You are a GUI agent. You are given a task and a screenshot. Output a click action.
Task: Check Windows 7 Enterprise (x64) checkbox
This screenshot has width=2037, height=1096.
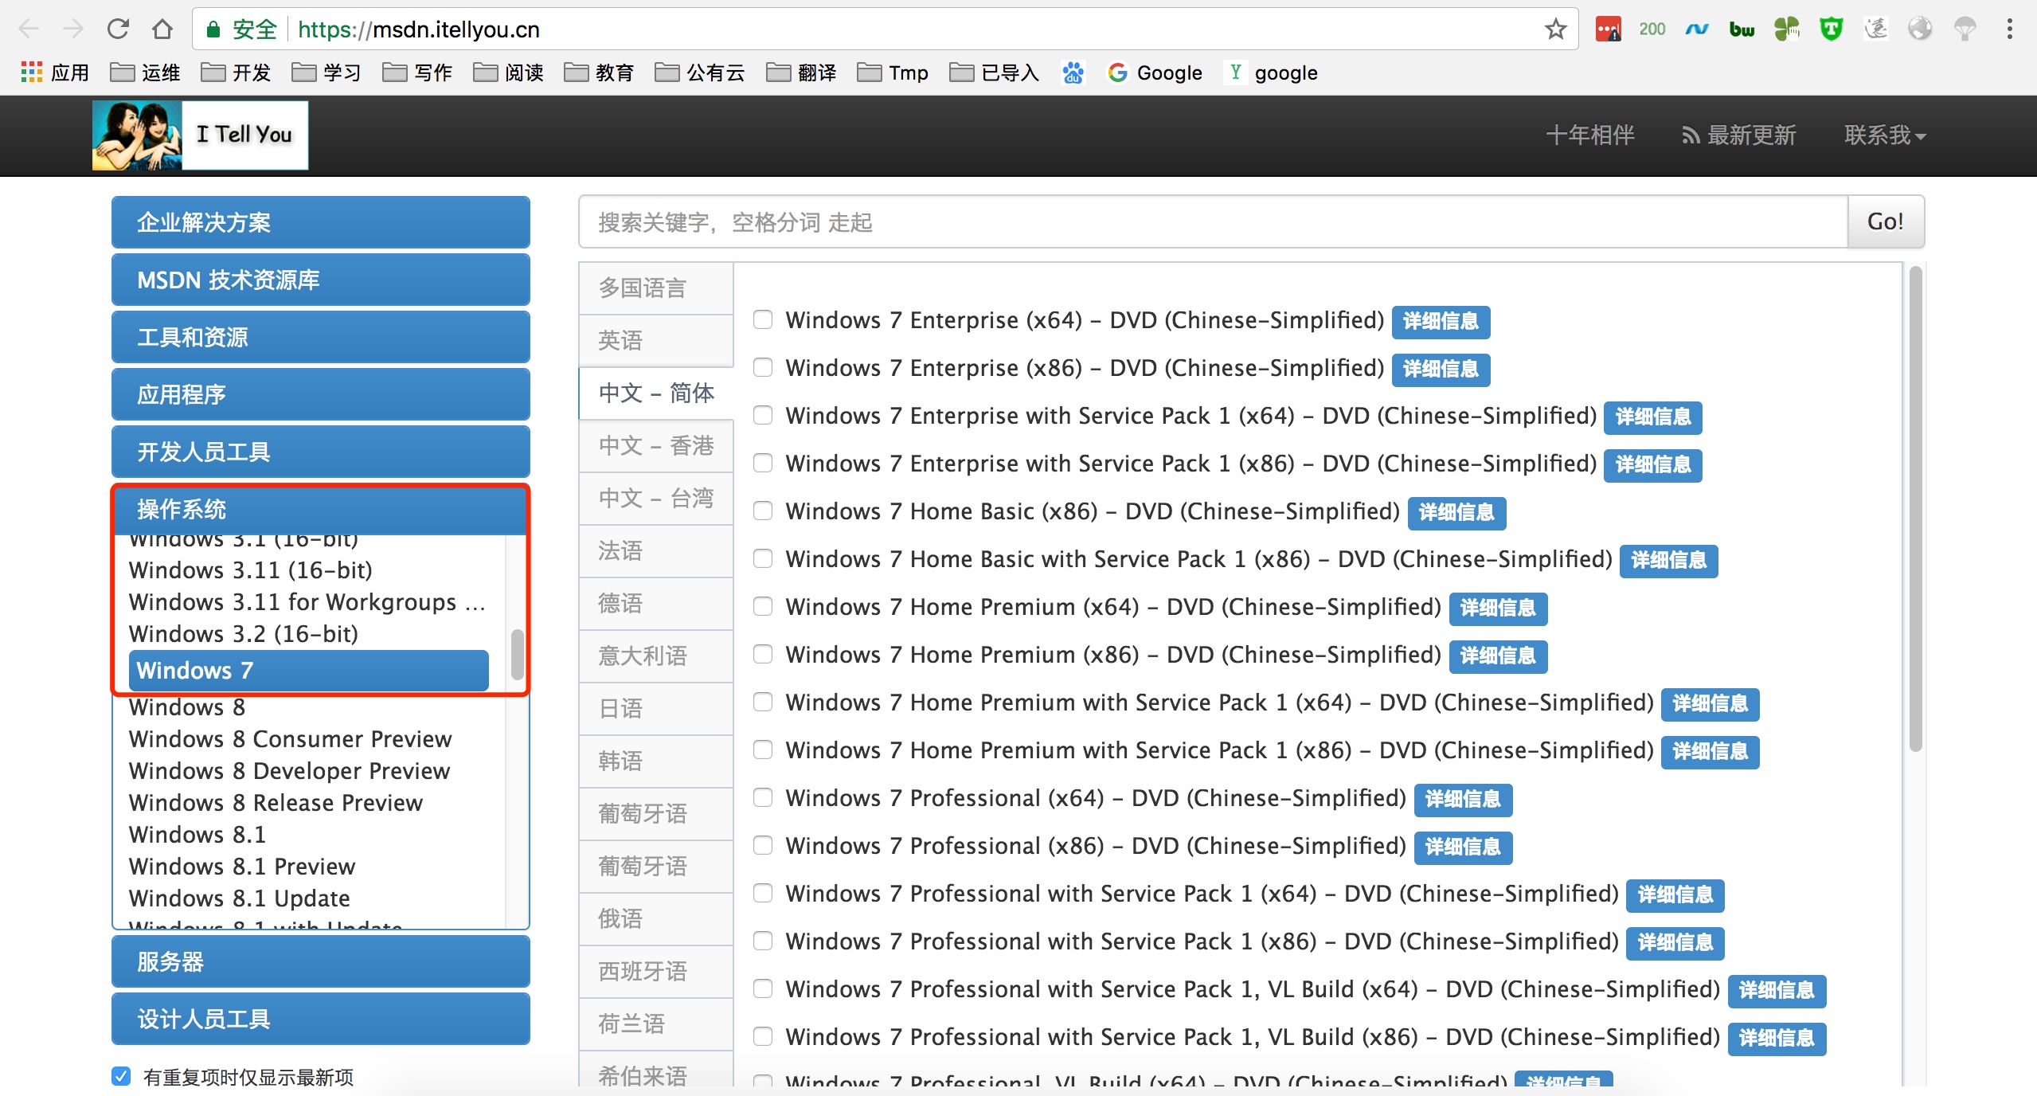tap(763, 320)
